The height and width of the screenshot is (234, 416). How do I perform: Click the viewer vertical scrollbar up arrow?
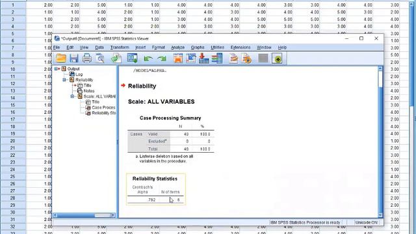click(380, 68)
